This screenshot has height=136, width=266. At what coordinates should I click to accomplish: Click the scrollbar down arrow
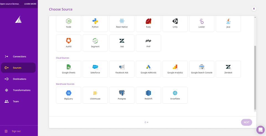pyautogui.click(x=255, y=111)
